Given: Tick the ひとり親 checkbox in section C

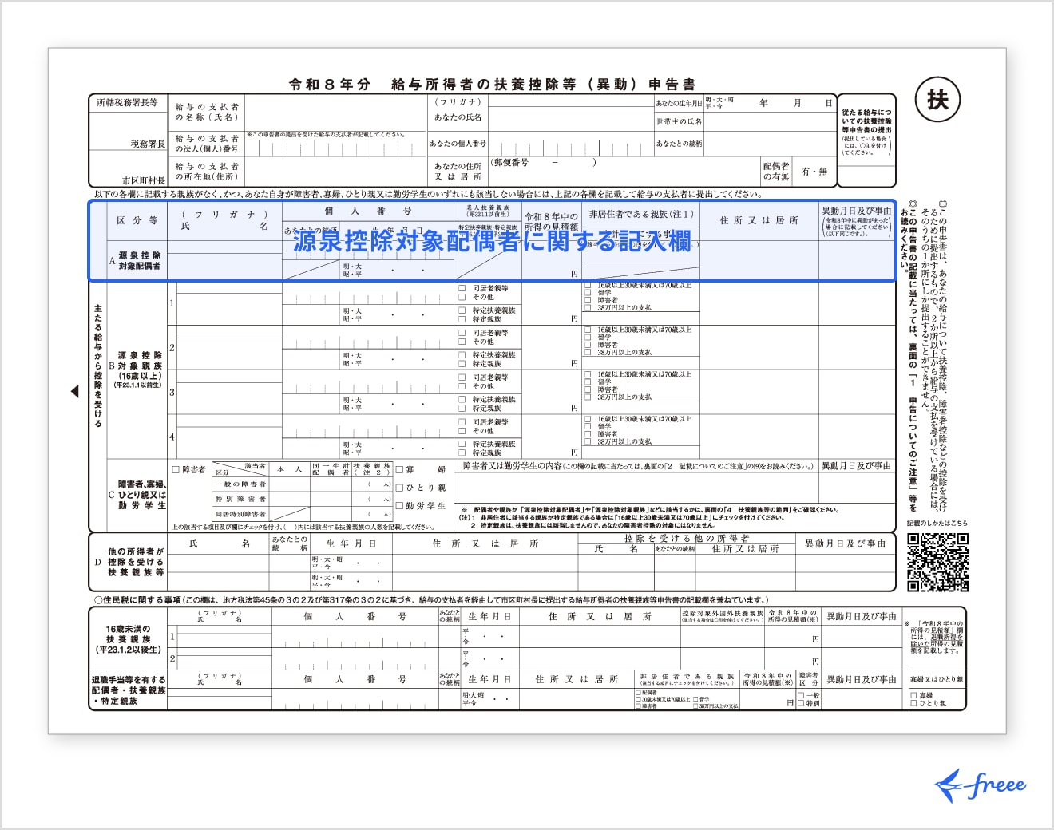Looking at the screenshot, I should (x=400, y=488).
